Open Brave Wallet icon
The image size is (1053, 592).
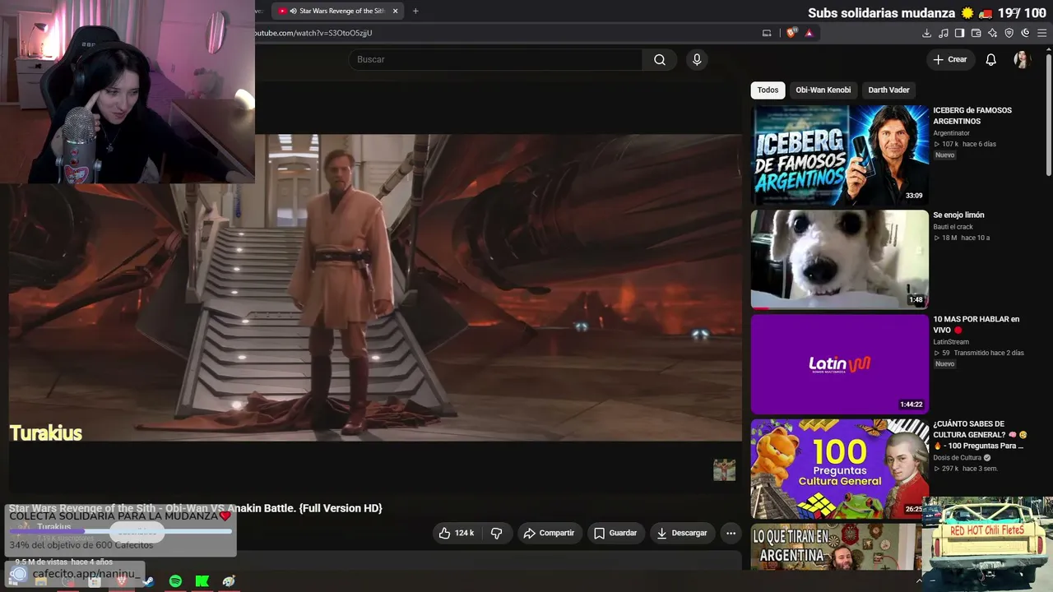point(976,33)
